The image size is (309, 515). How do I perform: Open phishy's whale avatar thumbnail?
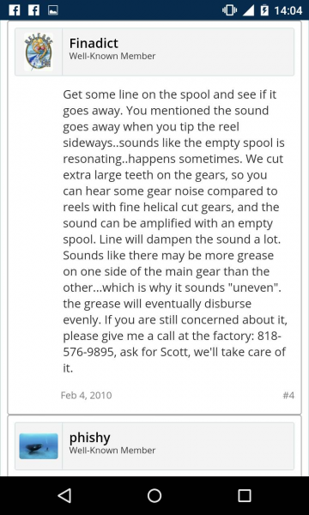pos(39,446)
